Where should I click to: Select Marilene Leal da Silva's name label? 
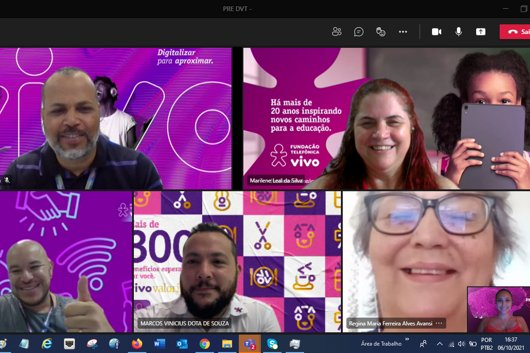[x=276, y=180]
